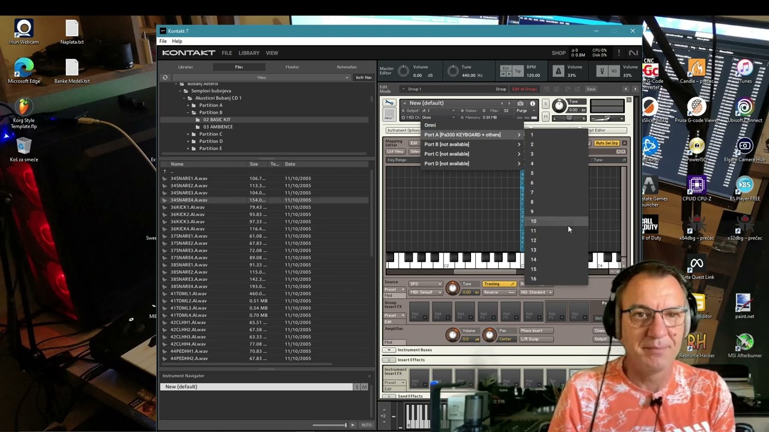The image size is (769, 432).
Task: Go to next instrument with right arrow
Action: click(x=509, y=103)
